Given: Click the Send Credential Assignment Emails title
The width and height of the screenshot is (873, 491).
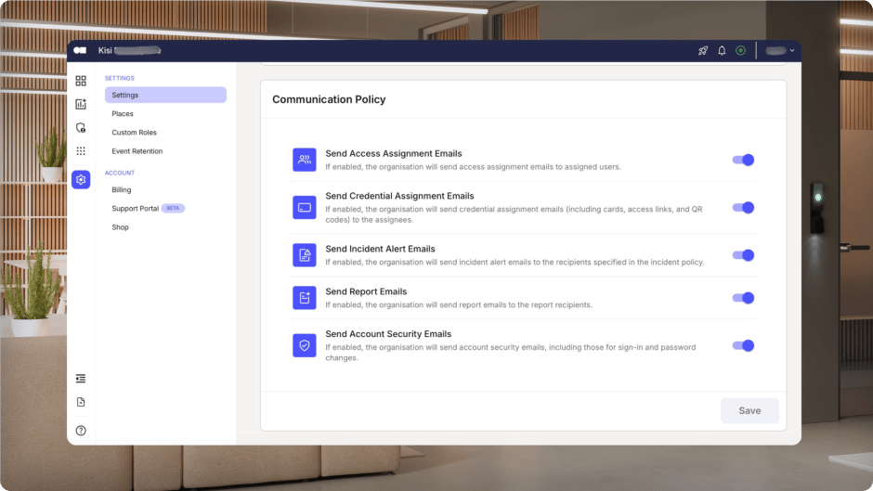Looking at the screenshot, I should pyautogui.click(x=399, y=196).
